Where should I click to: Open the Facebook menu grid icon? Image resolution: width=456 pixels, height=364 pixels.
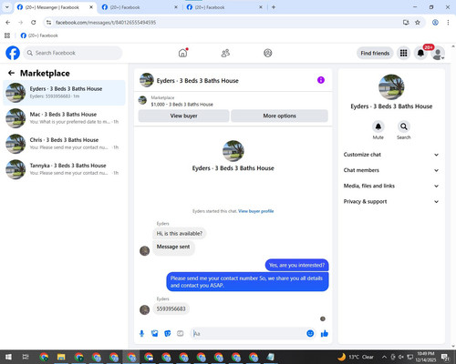403,53
